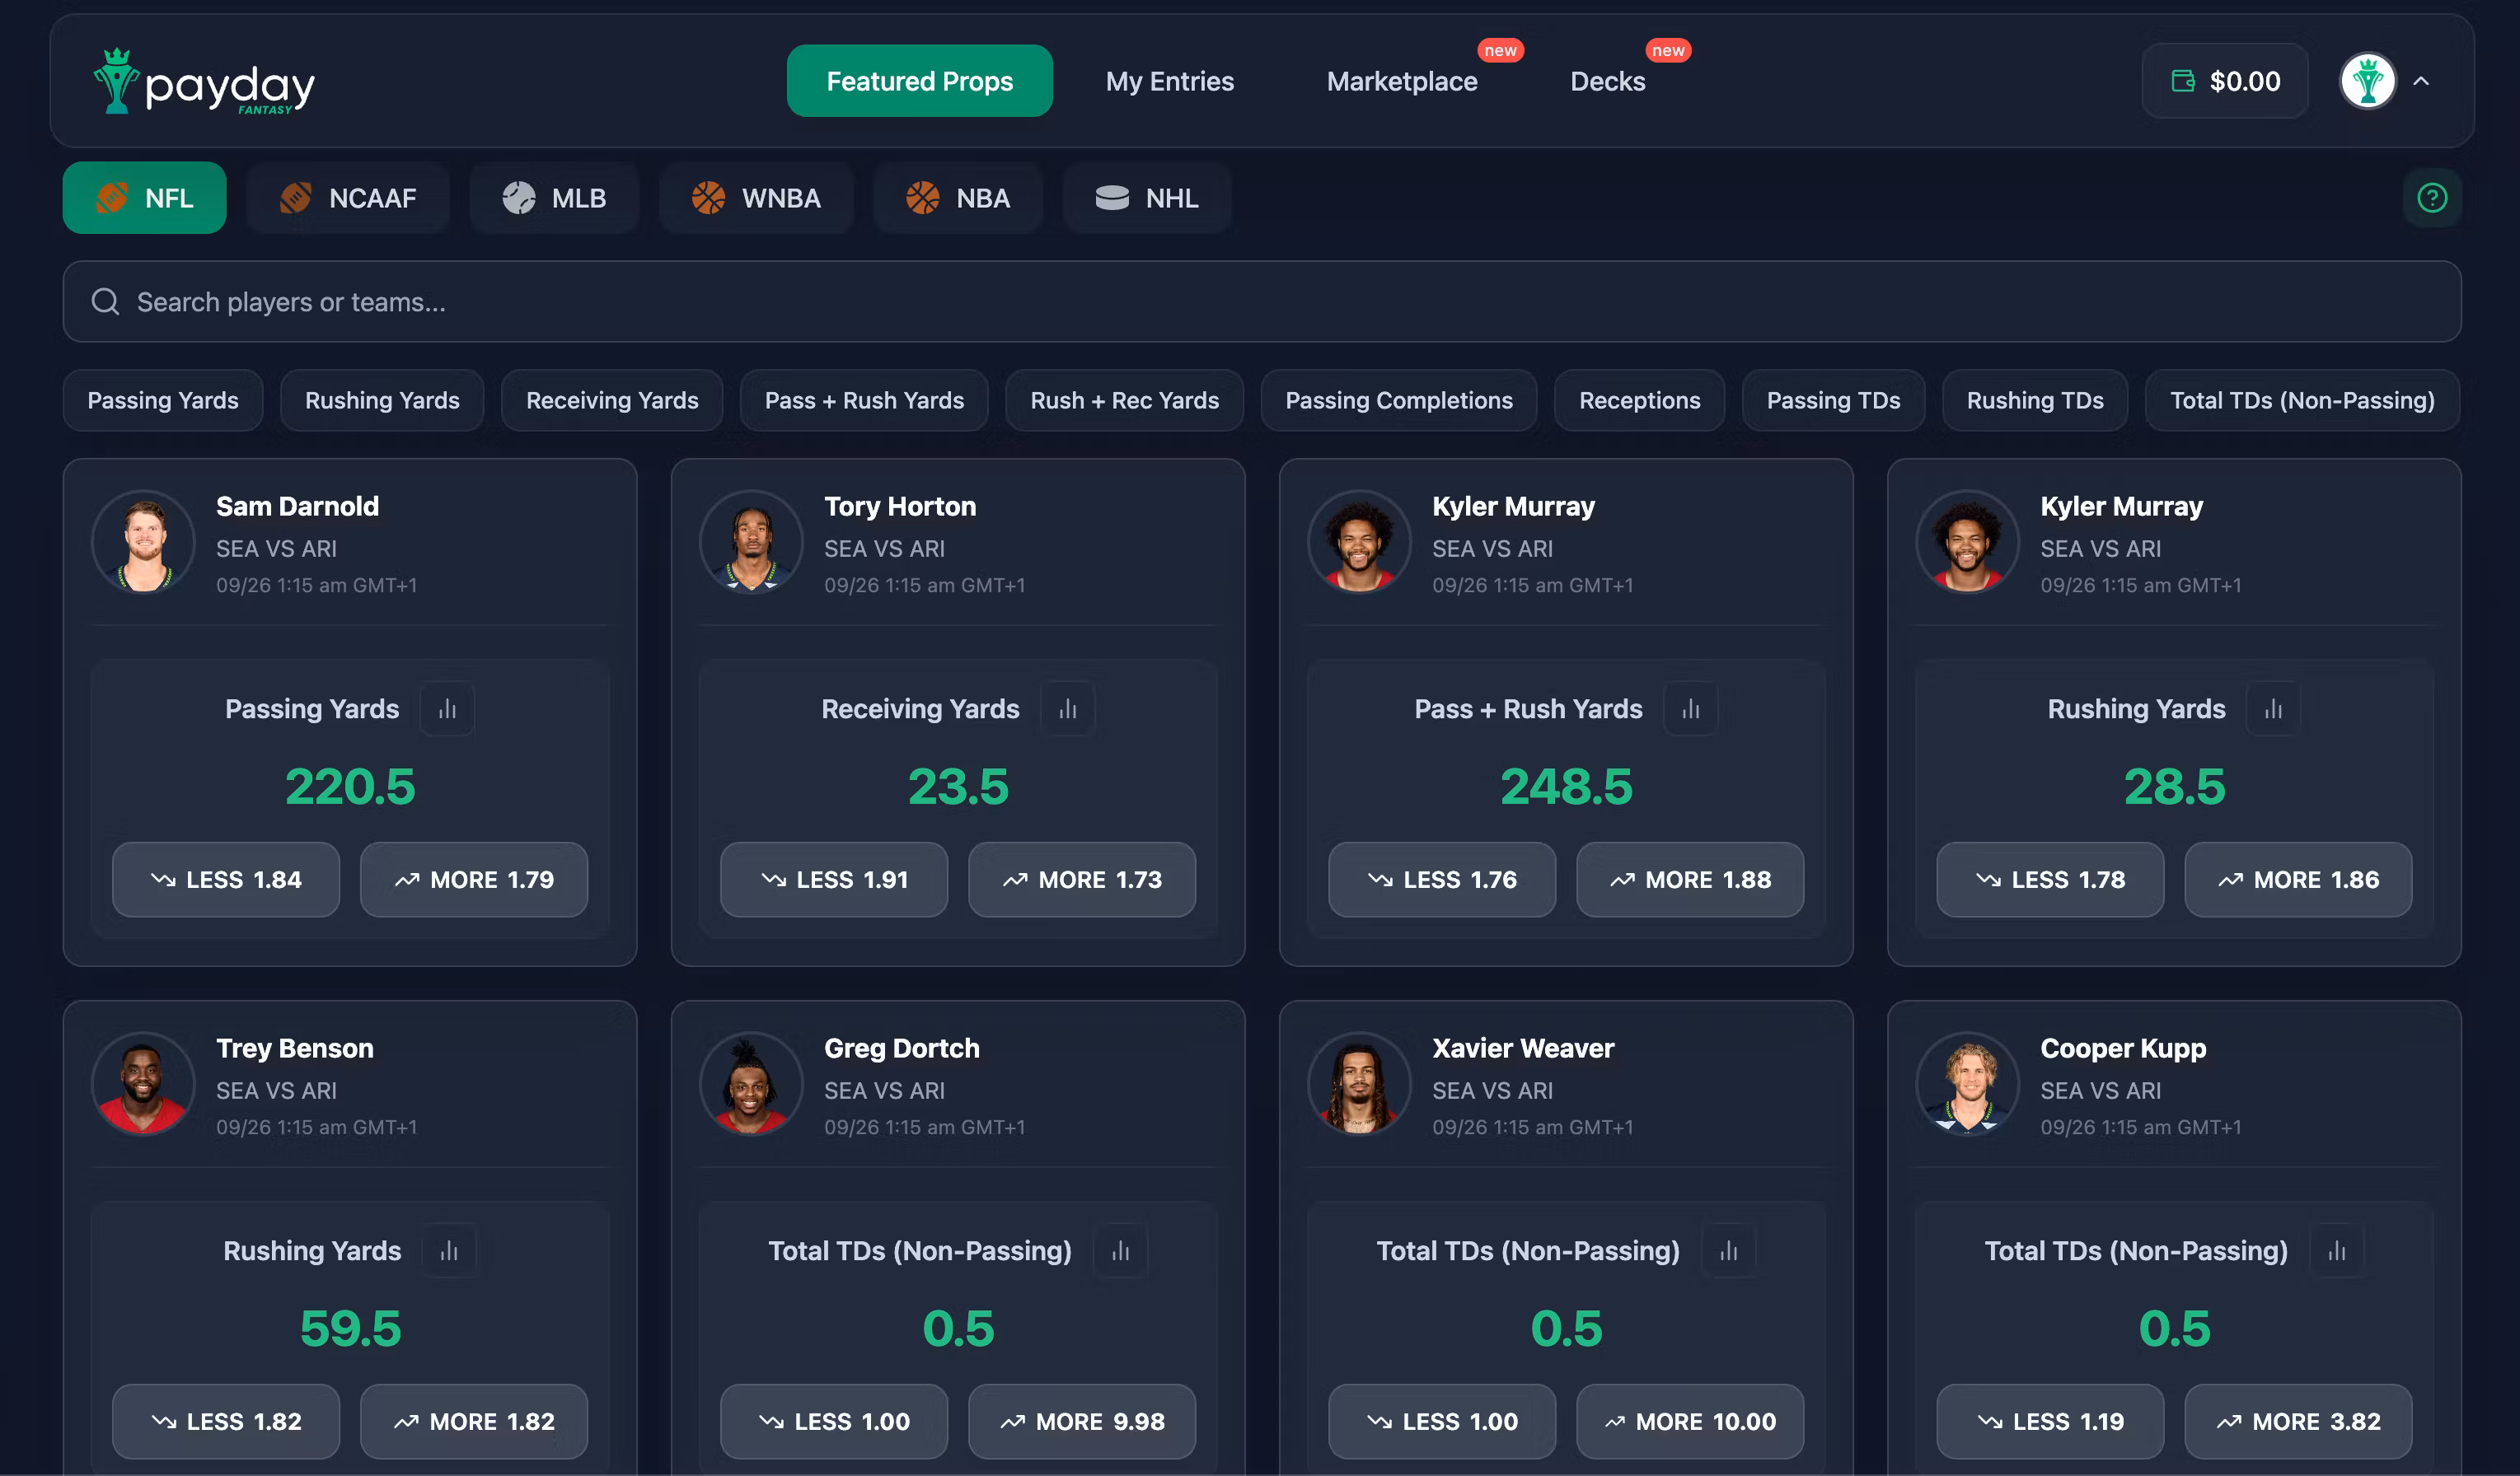This screenshot has width=2520, height=1476.
Task: Pick LESS 1.84 for Sam Darnold
Action: tap(226, 880)
